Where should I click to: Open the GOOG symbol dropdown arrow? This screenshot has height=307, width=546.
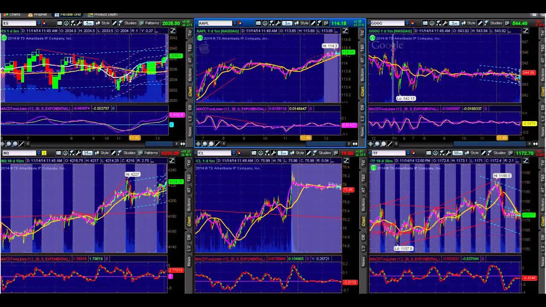[407, 23]
